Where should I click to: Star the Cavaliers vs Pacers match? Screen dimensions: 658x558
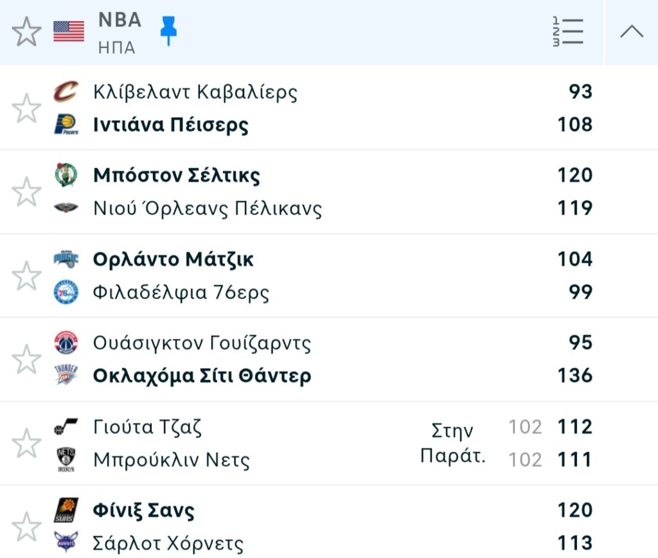coord(27,108)
